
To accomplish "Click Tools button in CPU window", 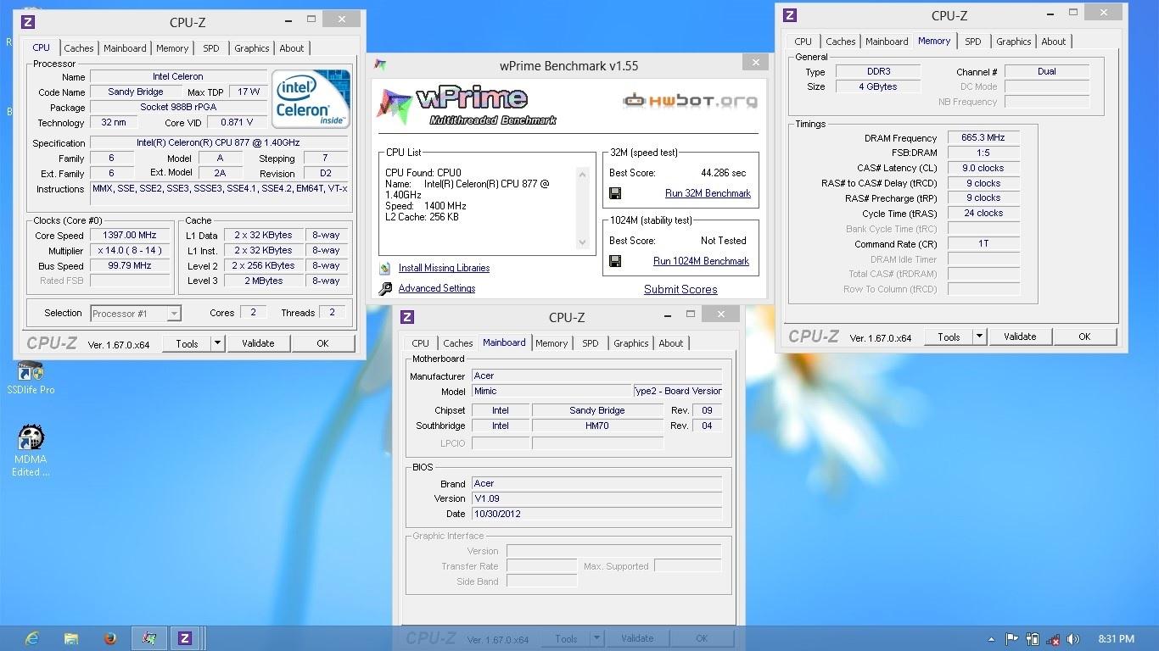I will click(187, 343).
